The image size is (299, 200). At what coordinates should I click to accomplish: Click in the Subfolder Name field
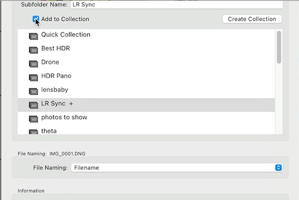click(177, 4)
